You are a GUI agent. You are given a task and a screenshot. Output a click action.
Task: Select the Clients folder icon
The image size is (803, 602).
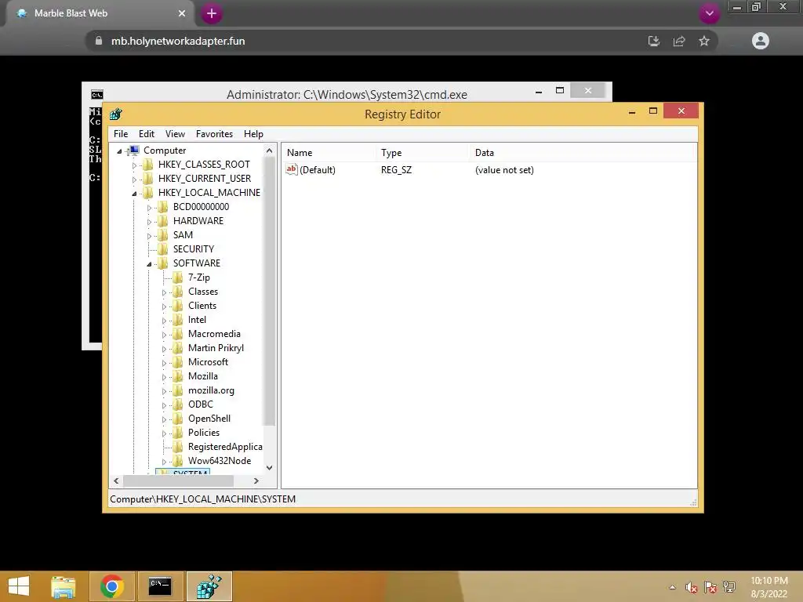(x=178, y=306)
